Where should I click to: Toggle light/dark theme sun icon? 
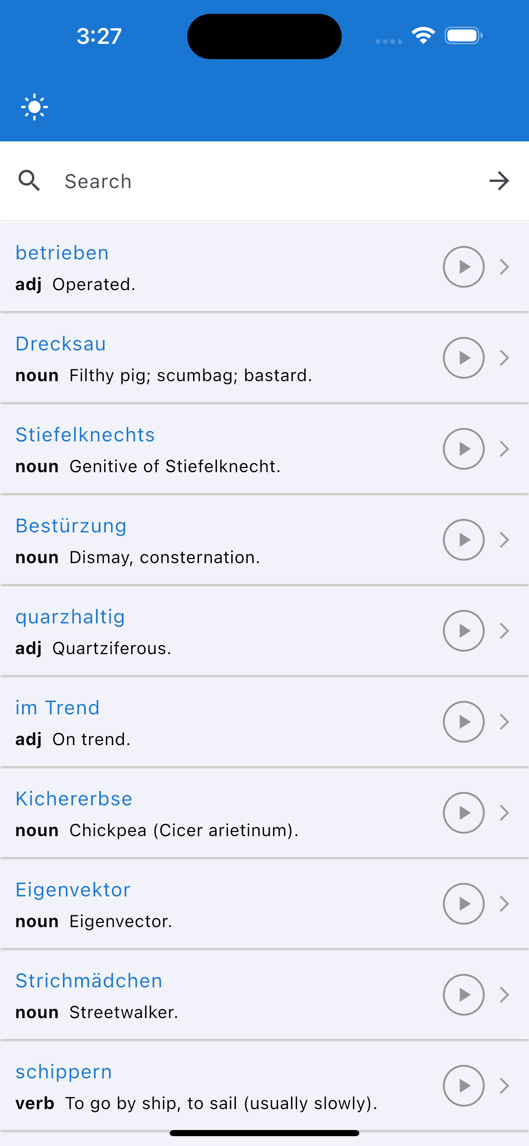(34, 107)
